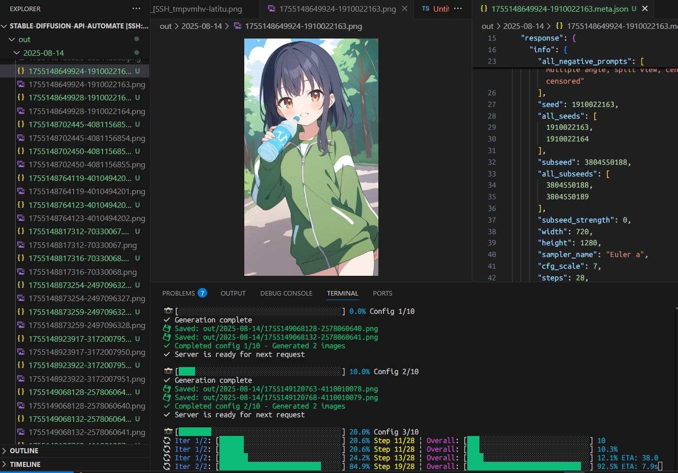678x473 pixels.
Task: Click sticky scroll line "info": {
Action: [548, 50]
